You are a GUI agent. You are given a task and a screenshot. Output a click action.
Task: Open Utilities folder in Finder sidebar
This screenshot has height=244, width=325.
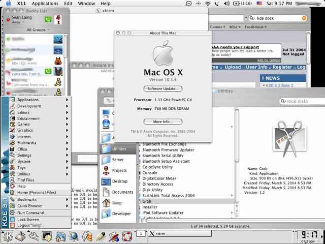click(118, 149)
